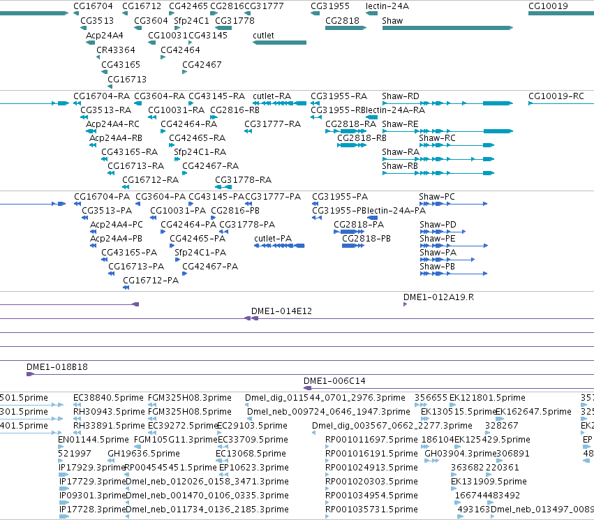The height and width of the screenshot is (520, 594).
Task: Click the DME1-014E12 clone label
Action: coord(281,311)
